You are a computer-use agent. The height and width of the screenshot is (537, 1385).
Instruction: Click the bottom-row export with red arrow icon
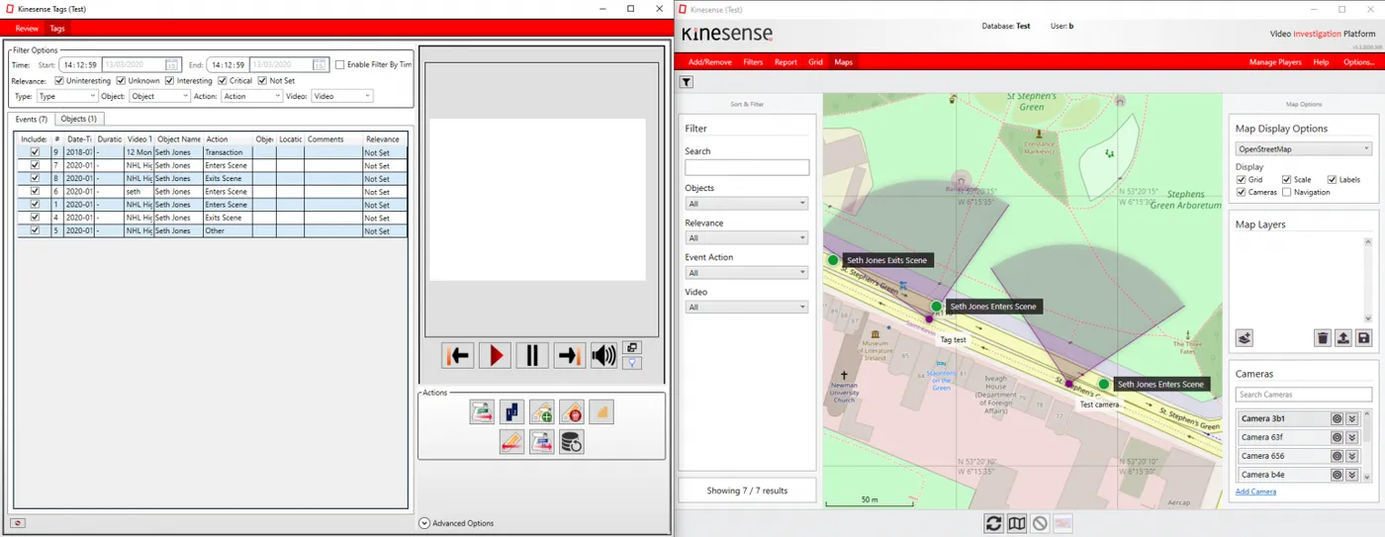542,441
